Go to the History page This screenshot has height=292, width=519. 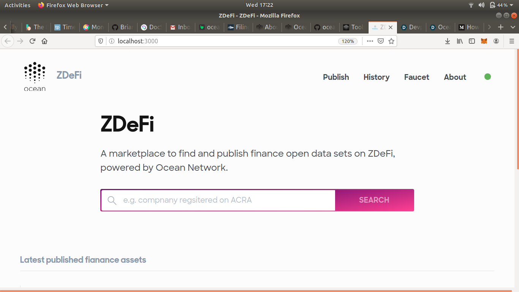click(x=377, y=77)
